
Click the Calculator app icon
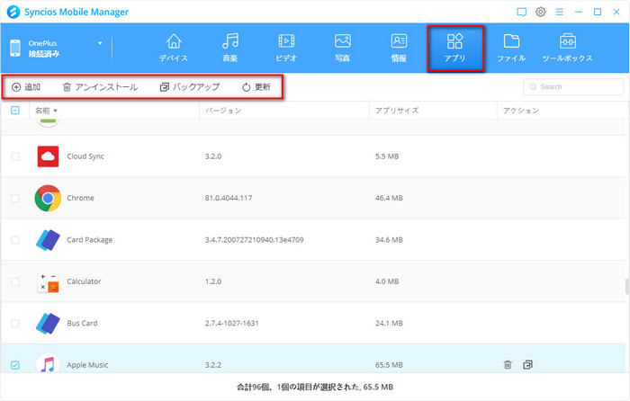pyautogui.click(x=48, y=281)
